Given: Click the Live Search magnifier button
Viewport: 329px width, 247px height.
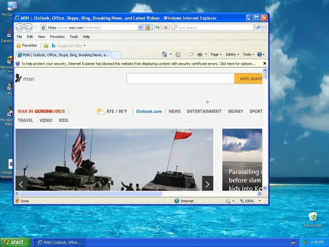Looking at the screenshot, I should pos(259,28).
